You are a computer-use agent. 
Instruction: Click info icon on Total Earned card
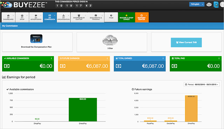tap(163, 58)
